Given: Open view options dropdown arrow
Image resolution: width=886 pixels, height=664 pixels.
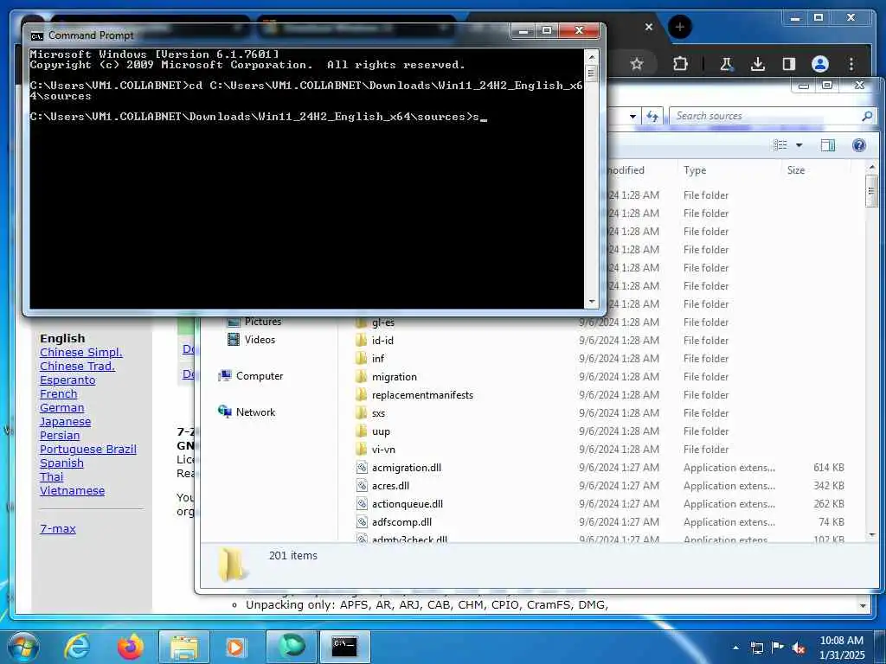Looking at the screenshot, I should (x=799, y=145).
